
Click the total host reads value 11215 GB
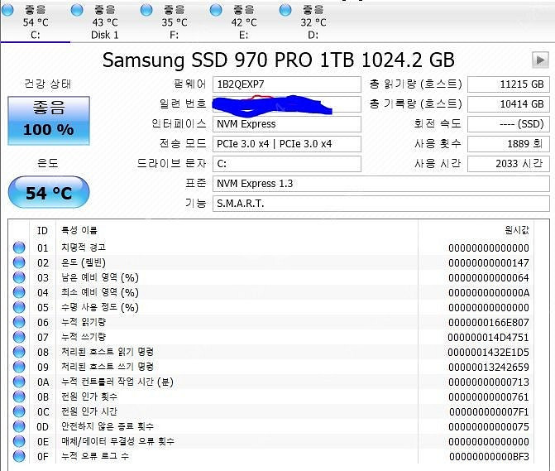(x=509, y=84)
